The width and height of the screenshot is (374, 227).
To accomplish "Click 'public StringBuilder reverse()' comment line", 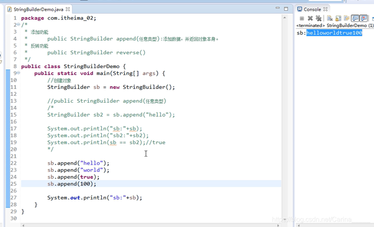I will tap(96, 53).
